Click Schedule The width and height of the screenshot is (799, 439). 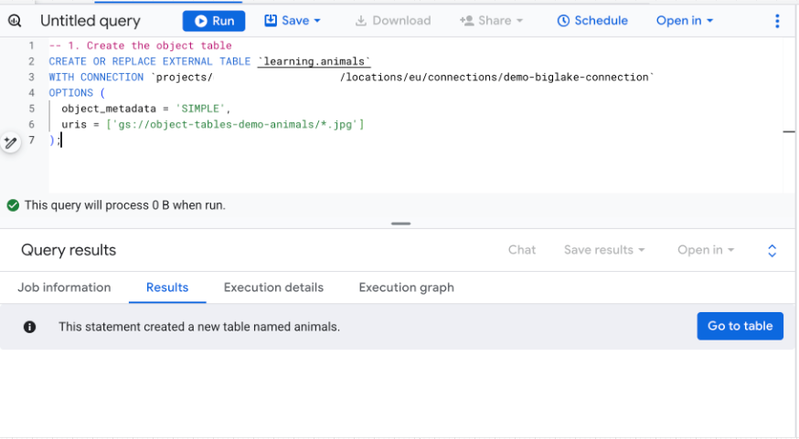(x=592, y=20)
